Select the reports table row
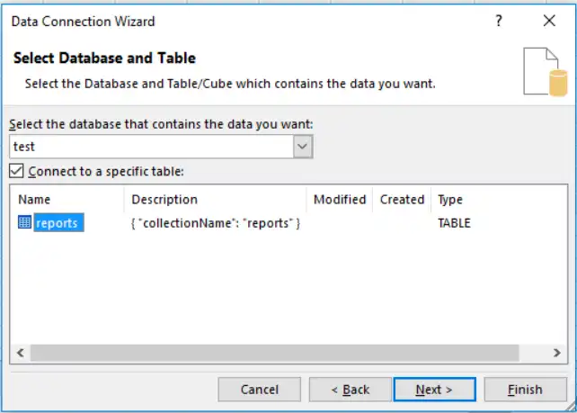 [x=58, y=223]
